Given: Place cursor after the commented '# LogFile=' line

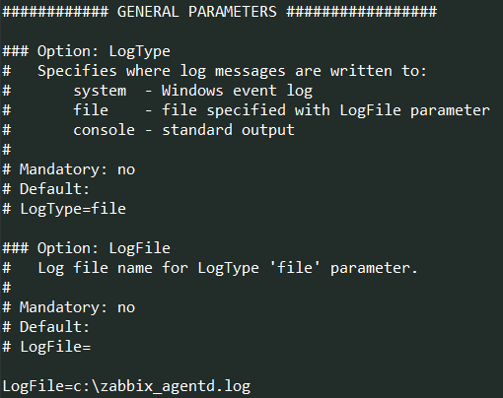Looking at the screenshot, I should [91, 347].
